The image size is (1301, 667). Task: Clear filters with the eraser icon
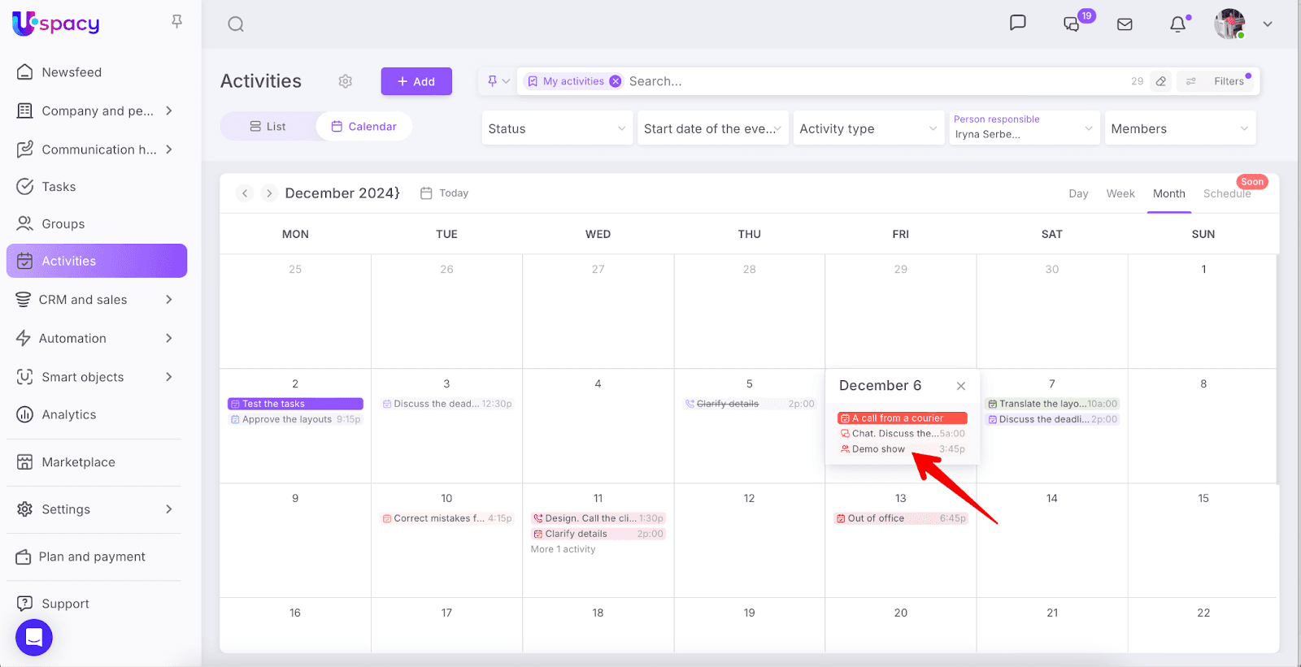(1161, 81)
